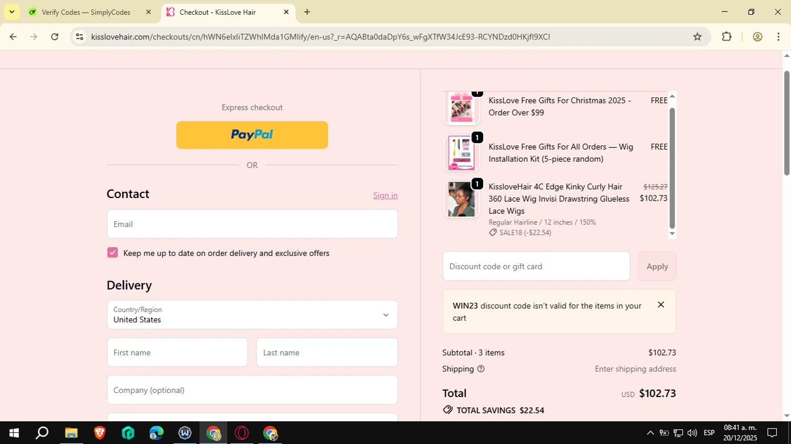Open the Chrome profile menu
Screen dimensions: 791x444
(757, 37)
